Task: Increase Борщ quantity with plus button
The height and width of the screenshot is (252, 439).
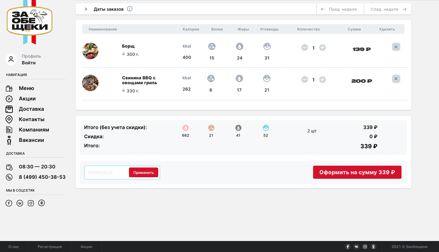Action: coord(322,48)
